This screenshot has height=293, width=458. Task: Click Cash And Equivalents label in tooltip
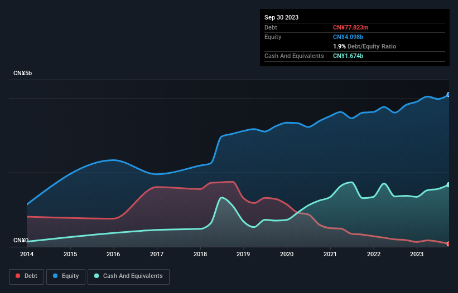[294, 56]
